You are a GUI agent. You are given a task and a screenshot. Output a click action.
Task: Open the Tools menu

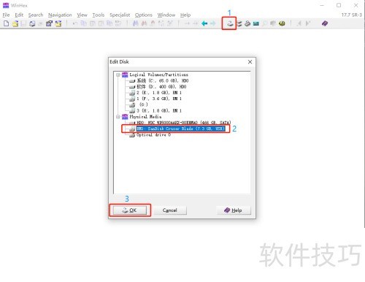click(x=99, y=15)
